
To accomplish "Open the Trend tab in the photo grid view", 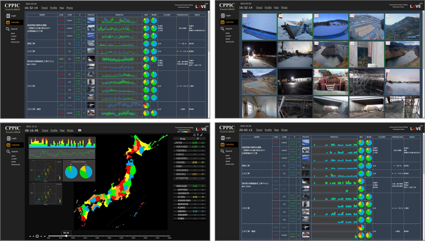I will pyautogui.click(x=259, y=8).
